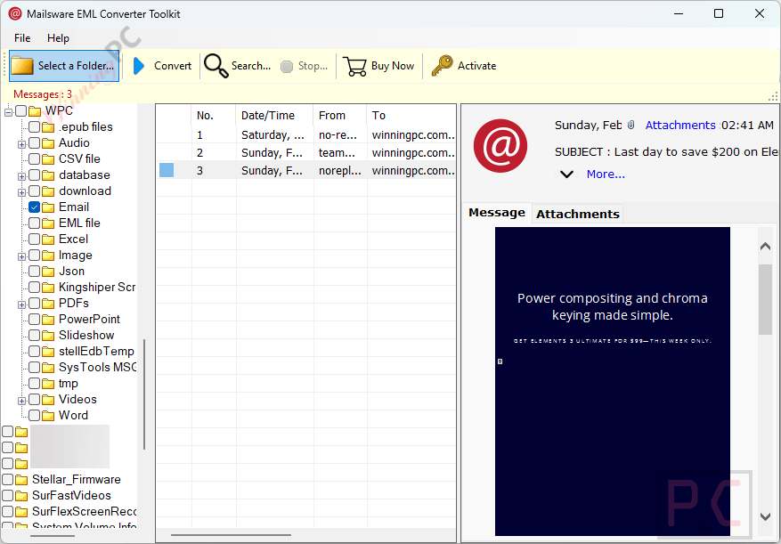Collapse the WPC tree node

click(x=9, y=112)
